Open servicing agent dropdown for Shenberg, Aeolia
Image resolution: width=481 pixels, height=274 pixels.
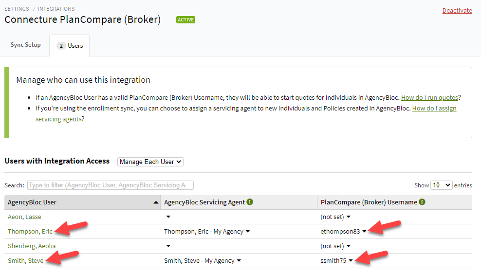click(x=168, y=246)
